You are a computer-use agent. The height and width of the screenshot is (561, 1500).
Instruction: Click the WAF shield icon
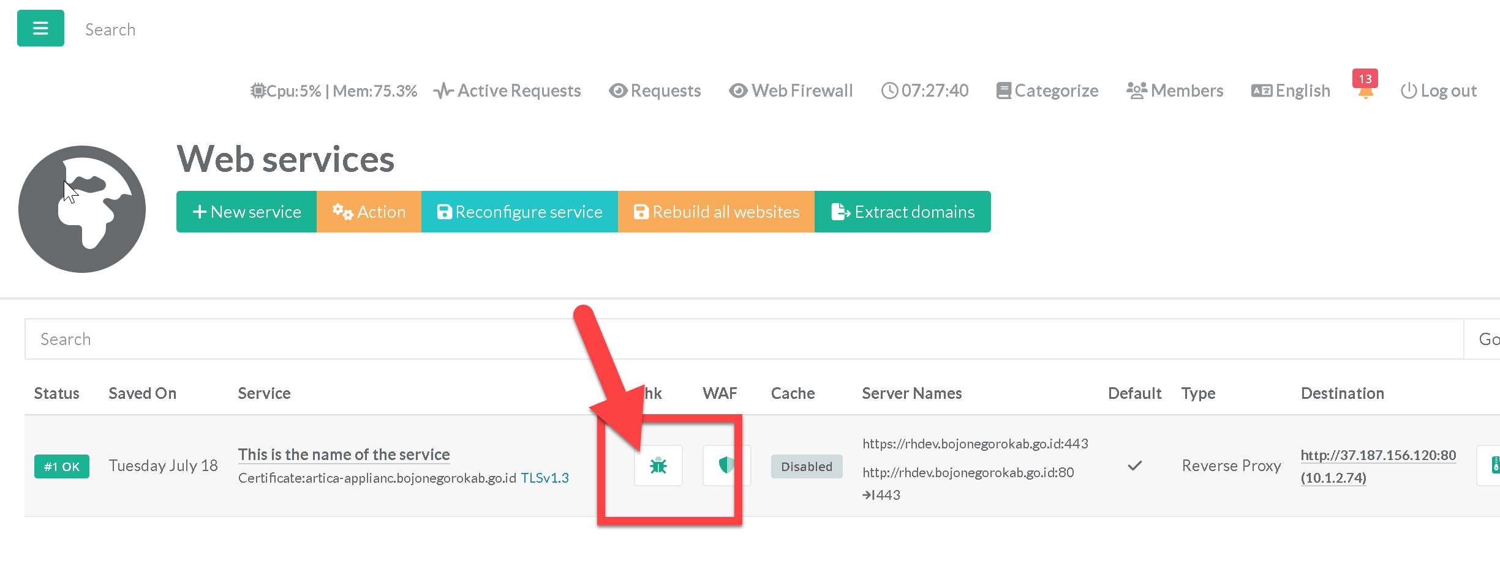pos(726,466)
